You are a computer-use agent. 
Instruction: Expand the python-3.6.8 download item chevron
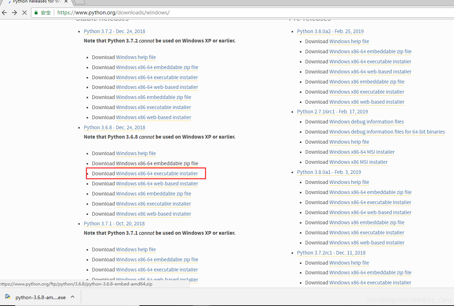point(73,297)
